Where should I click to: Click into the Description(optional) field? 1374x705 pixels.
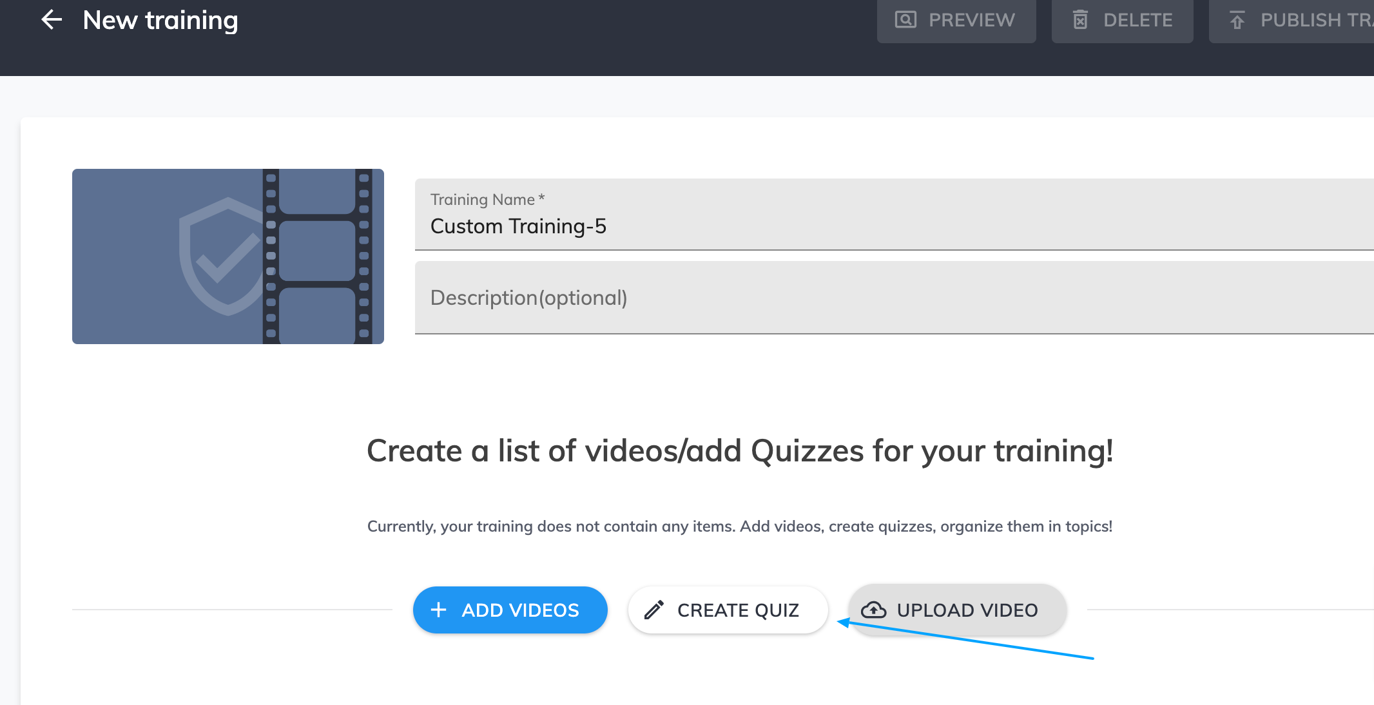(x=895, y=298)
